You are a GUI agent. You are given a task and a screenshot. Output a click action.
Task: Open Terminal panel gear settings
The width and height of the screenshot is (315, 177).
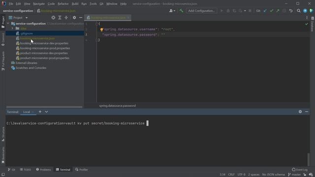[x=300, y=112]
